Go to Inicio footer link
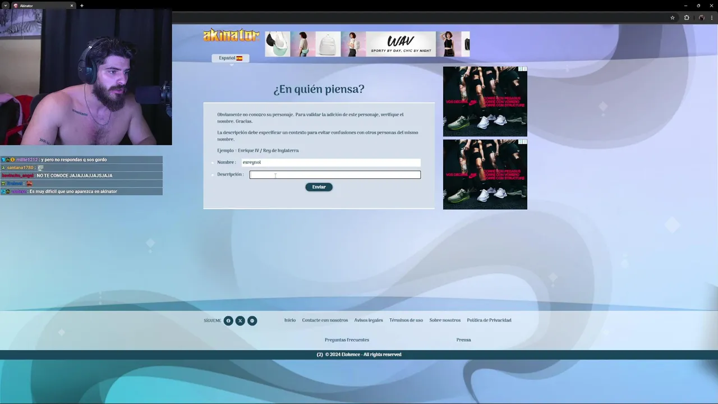Image resolution: width=718 pixels, height=404 pixels. point(290,320)
